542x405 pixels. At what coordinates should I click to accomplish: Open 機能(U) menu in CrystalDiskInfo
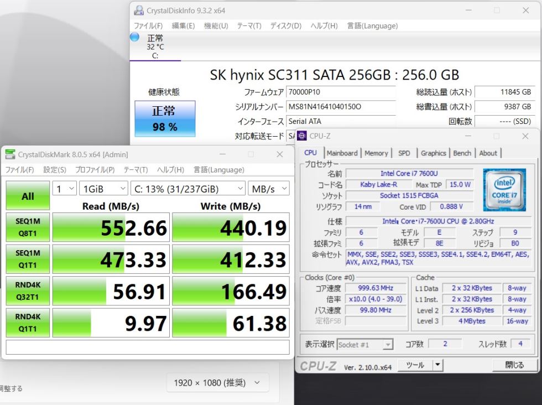216,26
